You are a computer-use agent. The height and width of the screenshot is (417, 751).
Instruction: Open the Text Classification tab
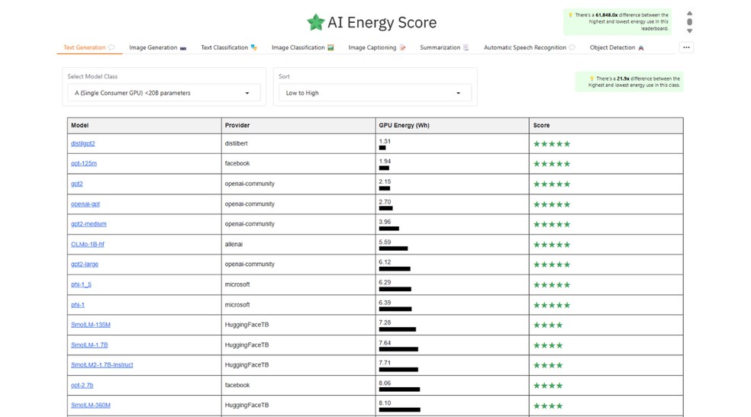tap(228, 48)
